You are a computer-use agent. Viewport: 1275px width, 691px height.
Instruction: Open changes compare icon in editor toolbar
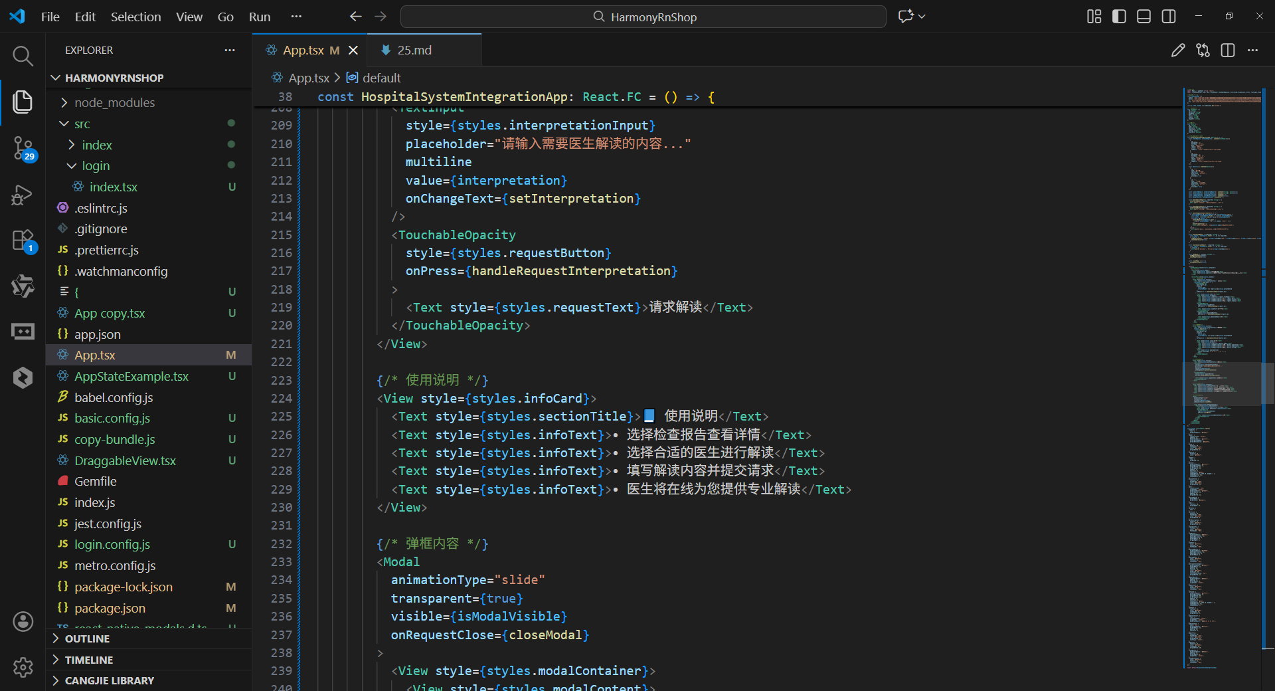[1203, 50]
